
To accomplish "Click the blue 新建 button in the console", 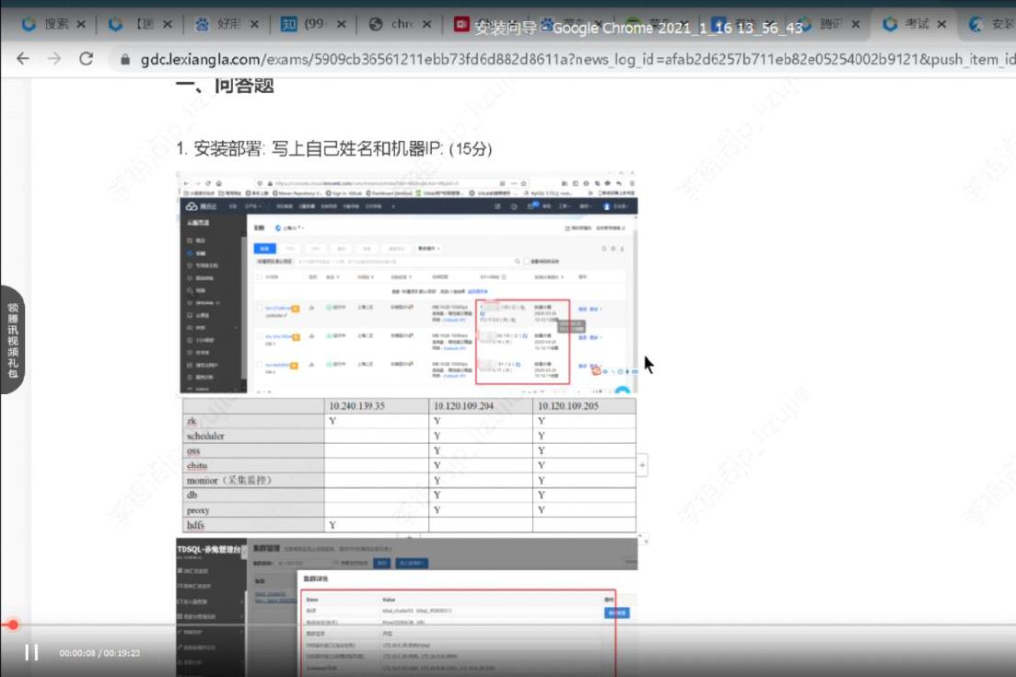I will [x=266, y=249].
